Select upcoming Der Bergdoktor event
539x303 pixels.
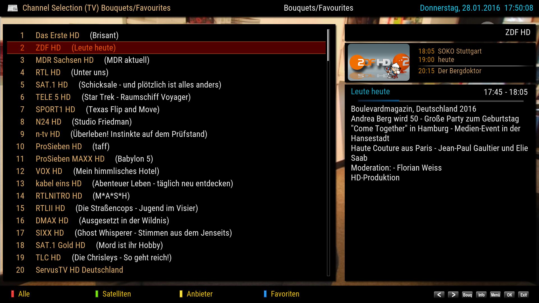450,71
